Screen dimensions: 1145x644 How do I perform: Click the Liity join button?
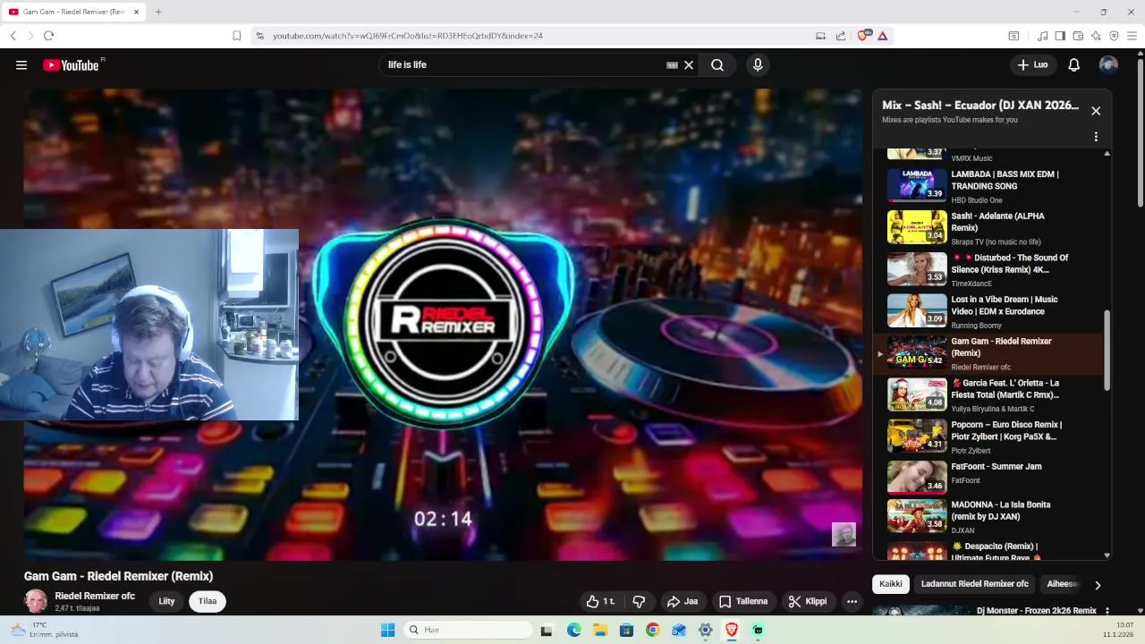point(166,601)
